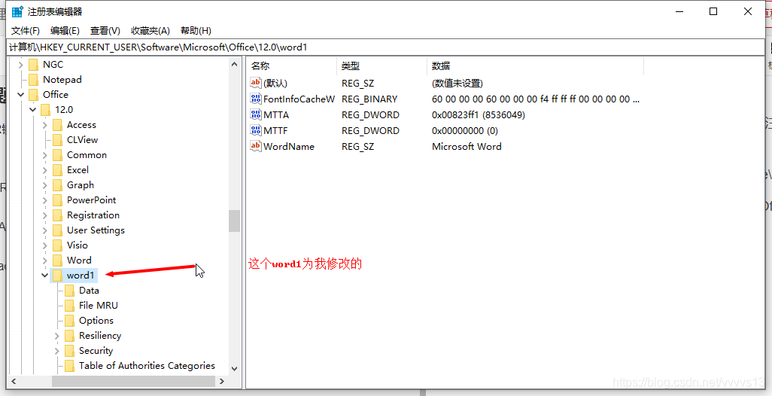Click the MTTF DWORD value icon

tap(256, 130)
